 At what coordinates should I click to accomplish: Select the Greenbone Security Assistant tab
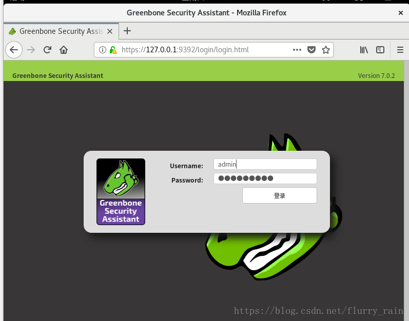[61, 31]
